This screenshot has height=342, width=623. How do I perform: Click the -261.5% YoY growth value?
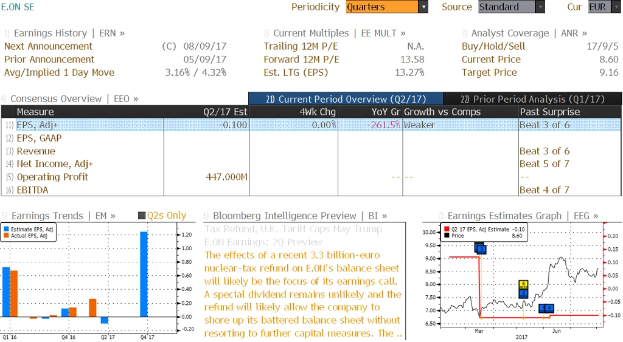pyautogui.click(x=383, y=125)
